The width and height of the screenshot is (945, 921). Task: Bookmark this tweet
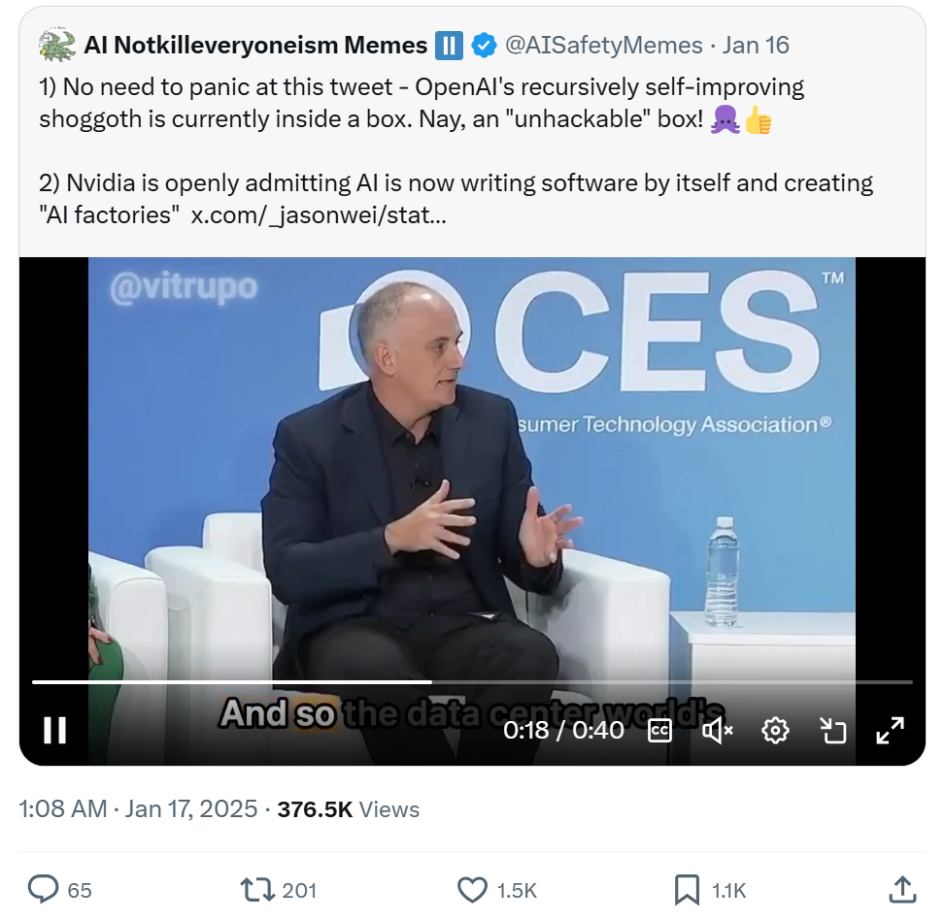click(x=687, y=889)
